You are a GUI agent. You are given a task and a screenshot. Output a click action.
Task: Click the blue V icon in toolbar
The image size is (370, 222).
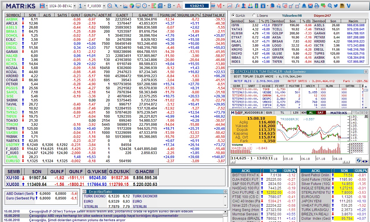[349, 6]
